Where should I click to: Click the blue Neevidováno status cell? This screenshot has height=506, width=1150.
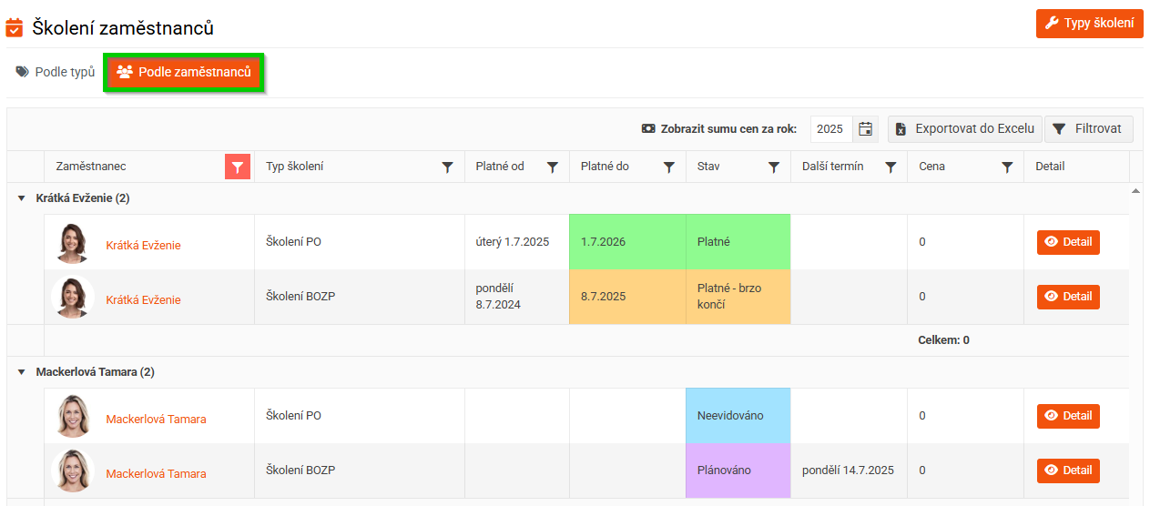coord(738,416)
